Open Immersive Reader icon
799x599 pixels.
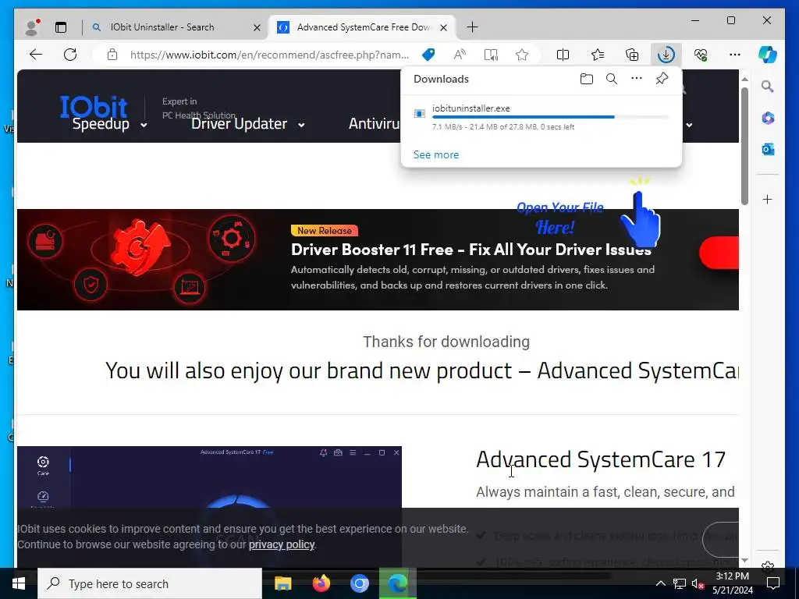coord(491,55)
